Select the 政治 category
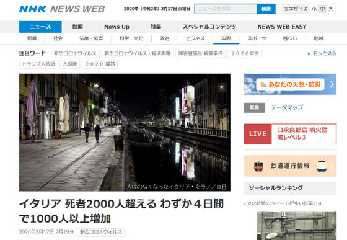 point(164,38)
